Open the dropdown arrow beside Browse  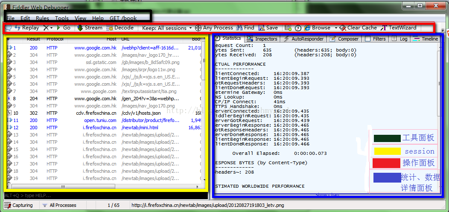(336, 28)
